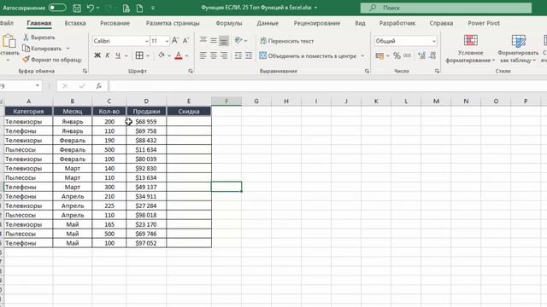The width and height of the screenshot is (547, 307).
Task: Open Customize Quick Access Toolbar dropdown
Action: tap(153, 8)
